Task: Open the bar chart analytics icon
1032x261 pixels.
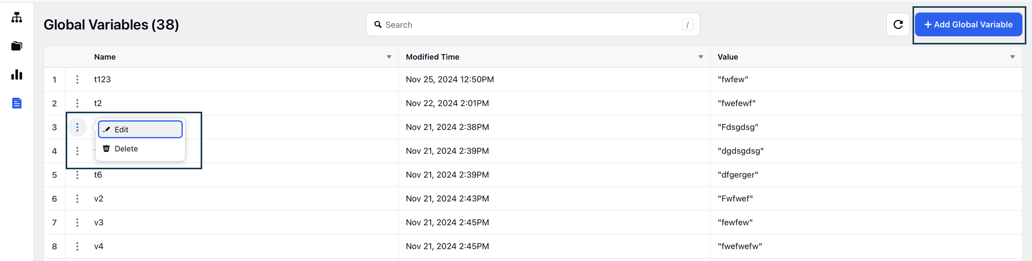Action: point(17,74)
